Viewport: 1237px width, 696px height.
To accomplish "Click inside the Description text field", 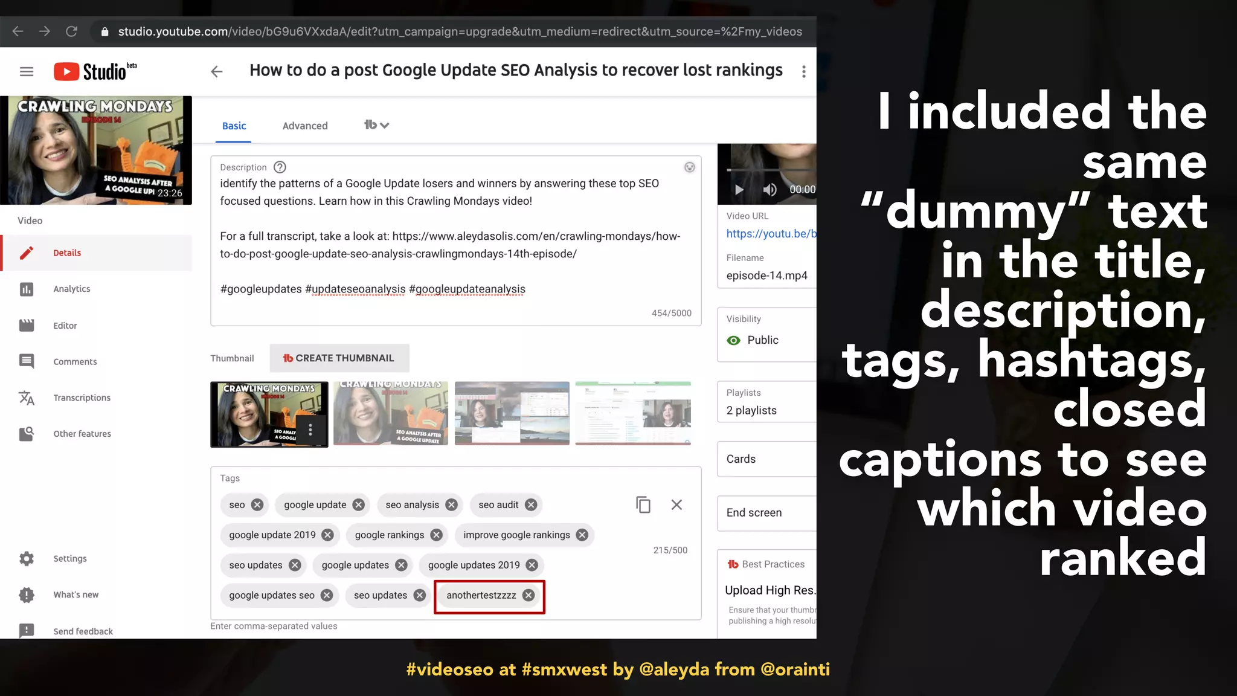I will [x=455, y=240].
